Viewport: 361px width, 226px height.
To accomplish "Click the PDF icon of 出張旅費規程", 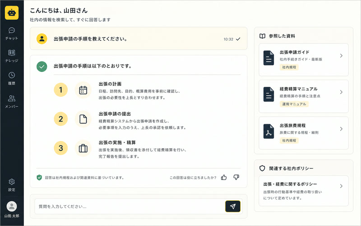I will click(x=268, y=131).
